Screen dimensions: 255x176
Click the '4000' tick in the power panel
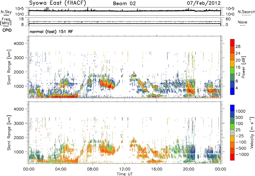coord(19,44)
